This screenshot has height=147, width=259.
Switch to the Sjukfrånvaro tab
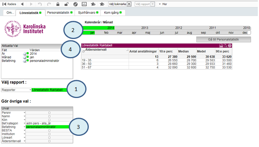88,13
